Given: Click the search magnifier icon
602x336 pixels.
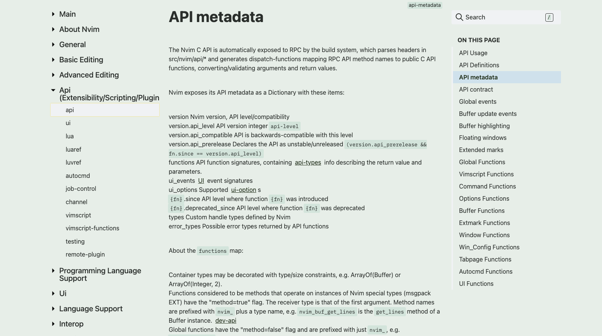Looking at the screenshot, I should [x=459, y=17].
